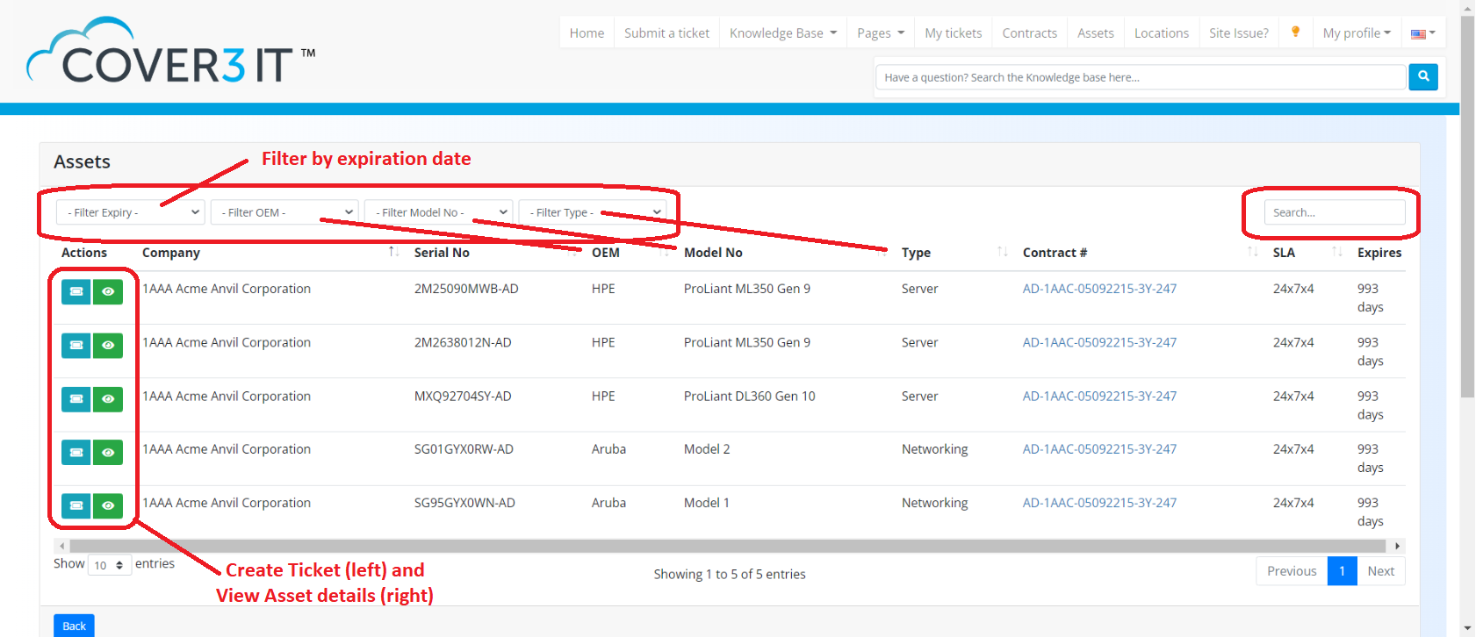This screenshot has height=637, width=1476.
Task: Create ticket for serial SG95GYX0WN-AD
Action: click(x=76, y=506)
